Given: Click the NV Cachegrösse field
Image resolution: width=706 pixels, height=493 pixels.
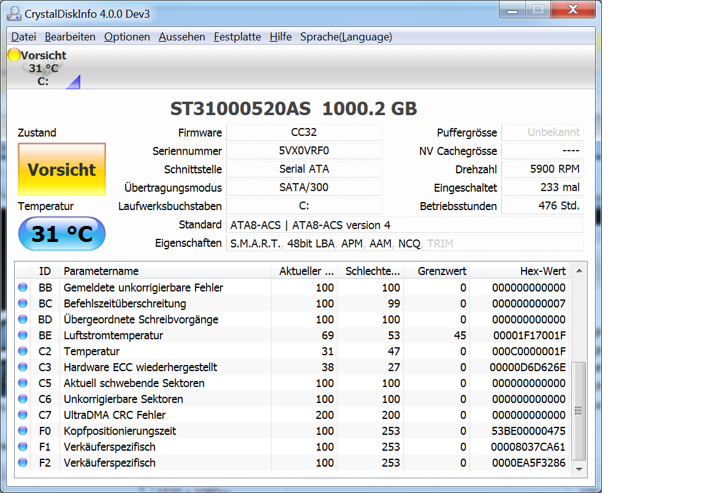Looking at the screenshot, I should [542, 151].
